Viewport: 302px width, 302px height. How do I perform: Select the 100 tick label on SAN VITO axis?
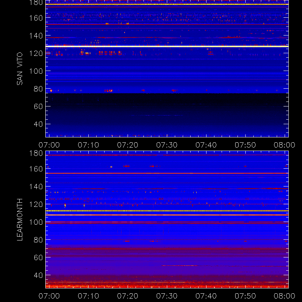36,71
